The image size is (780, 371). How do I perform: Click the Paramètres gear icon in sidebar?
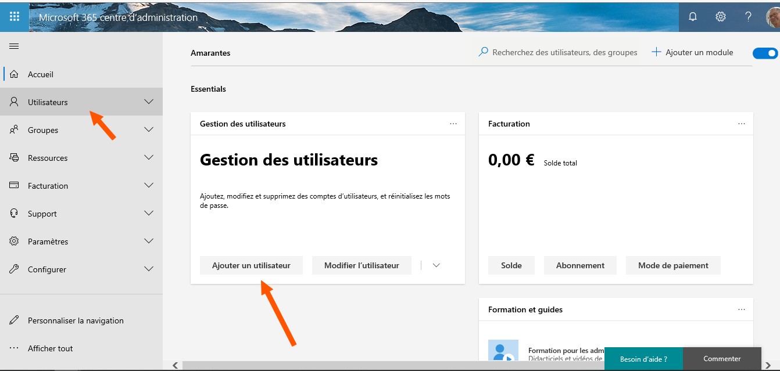click(15, 241)
